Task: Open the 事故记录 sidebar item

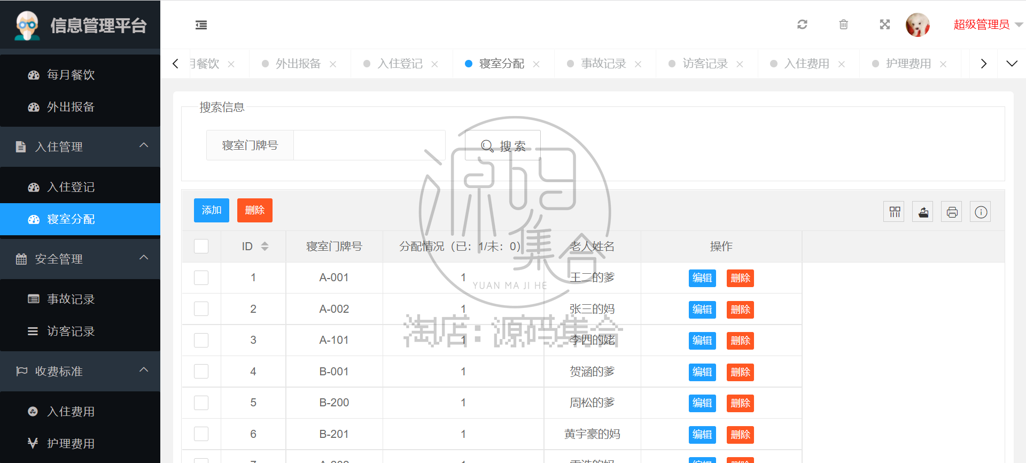Action: coord(80,299)
